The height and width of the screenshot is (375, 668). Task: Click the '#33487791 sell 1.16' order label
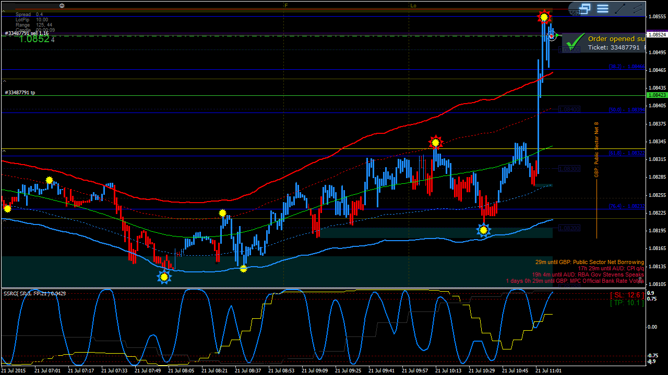coord(27,33)
